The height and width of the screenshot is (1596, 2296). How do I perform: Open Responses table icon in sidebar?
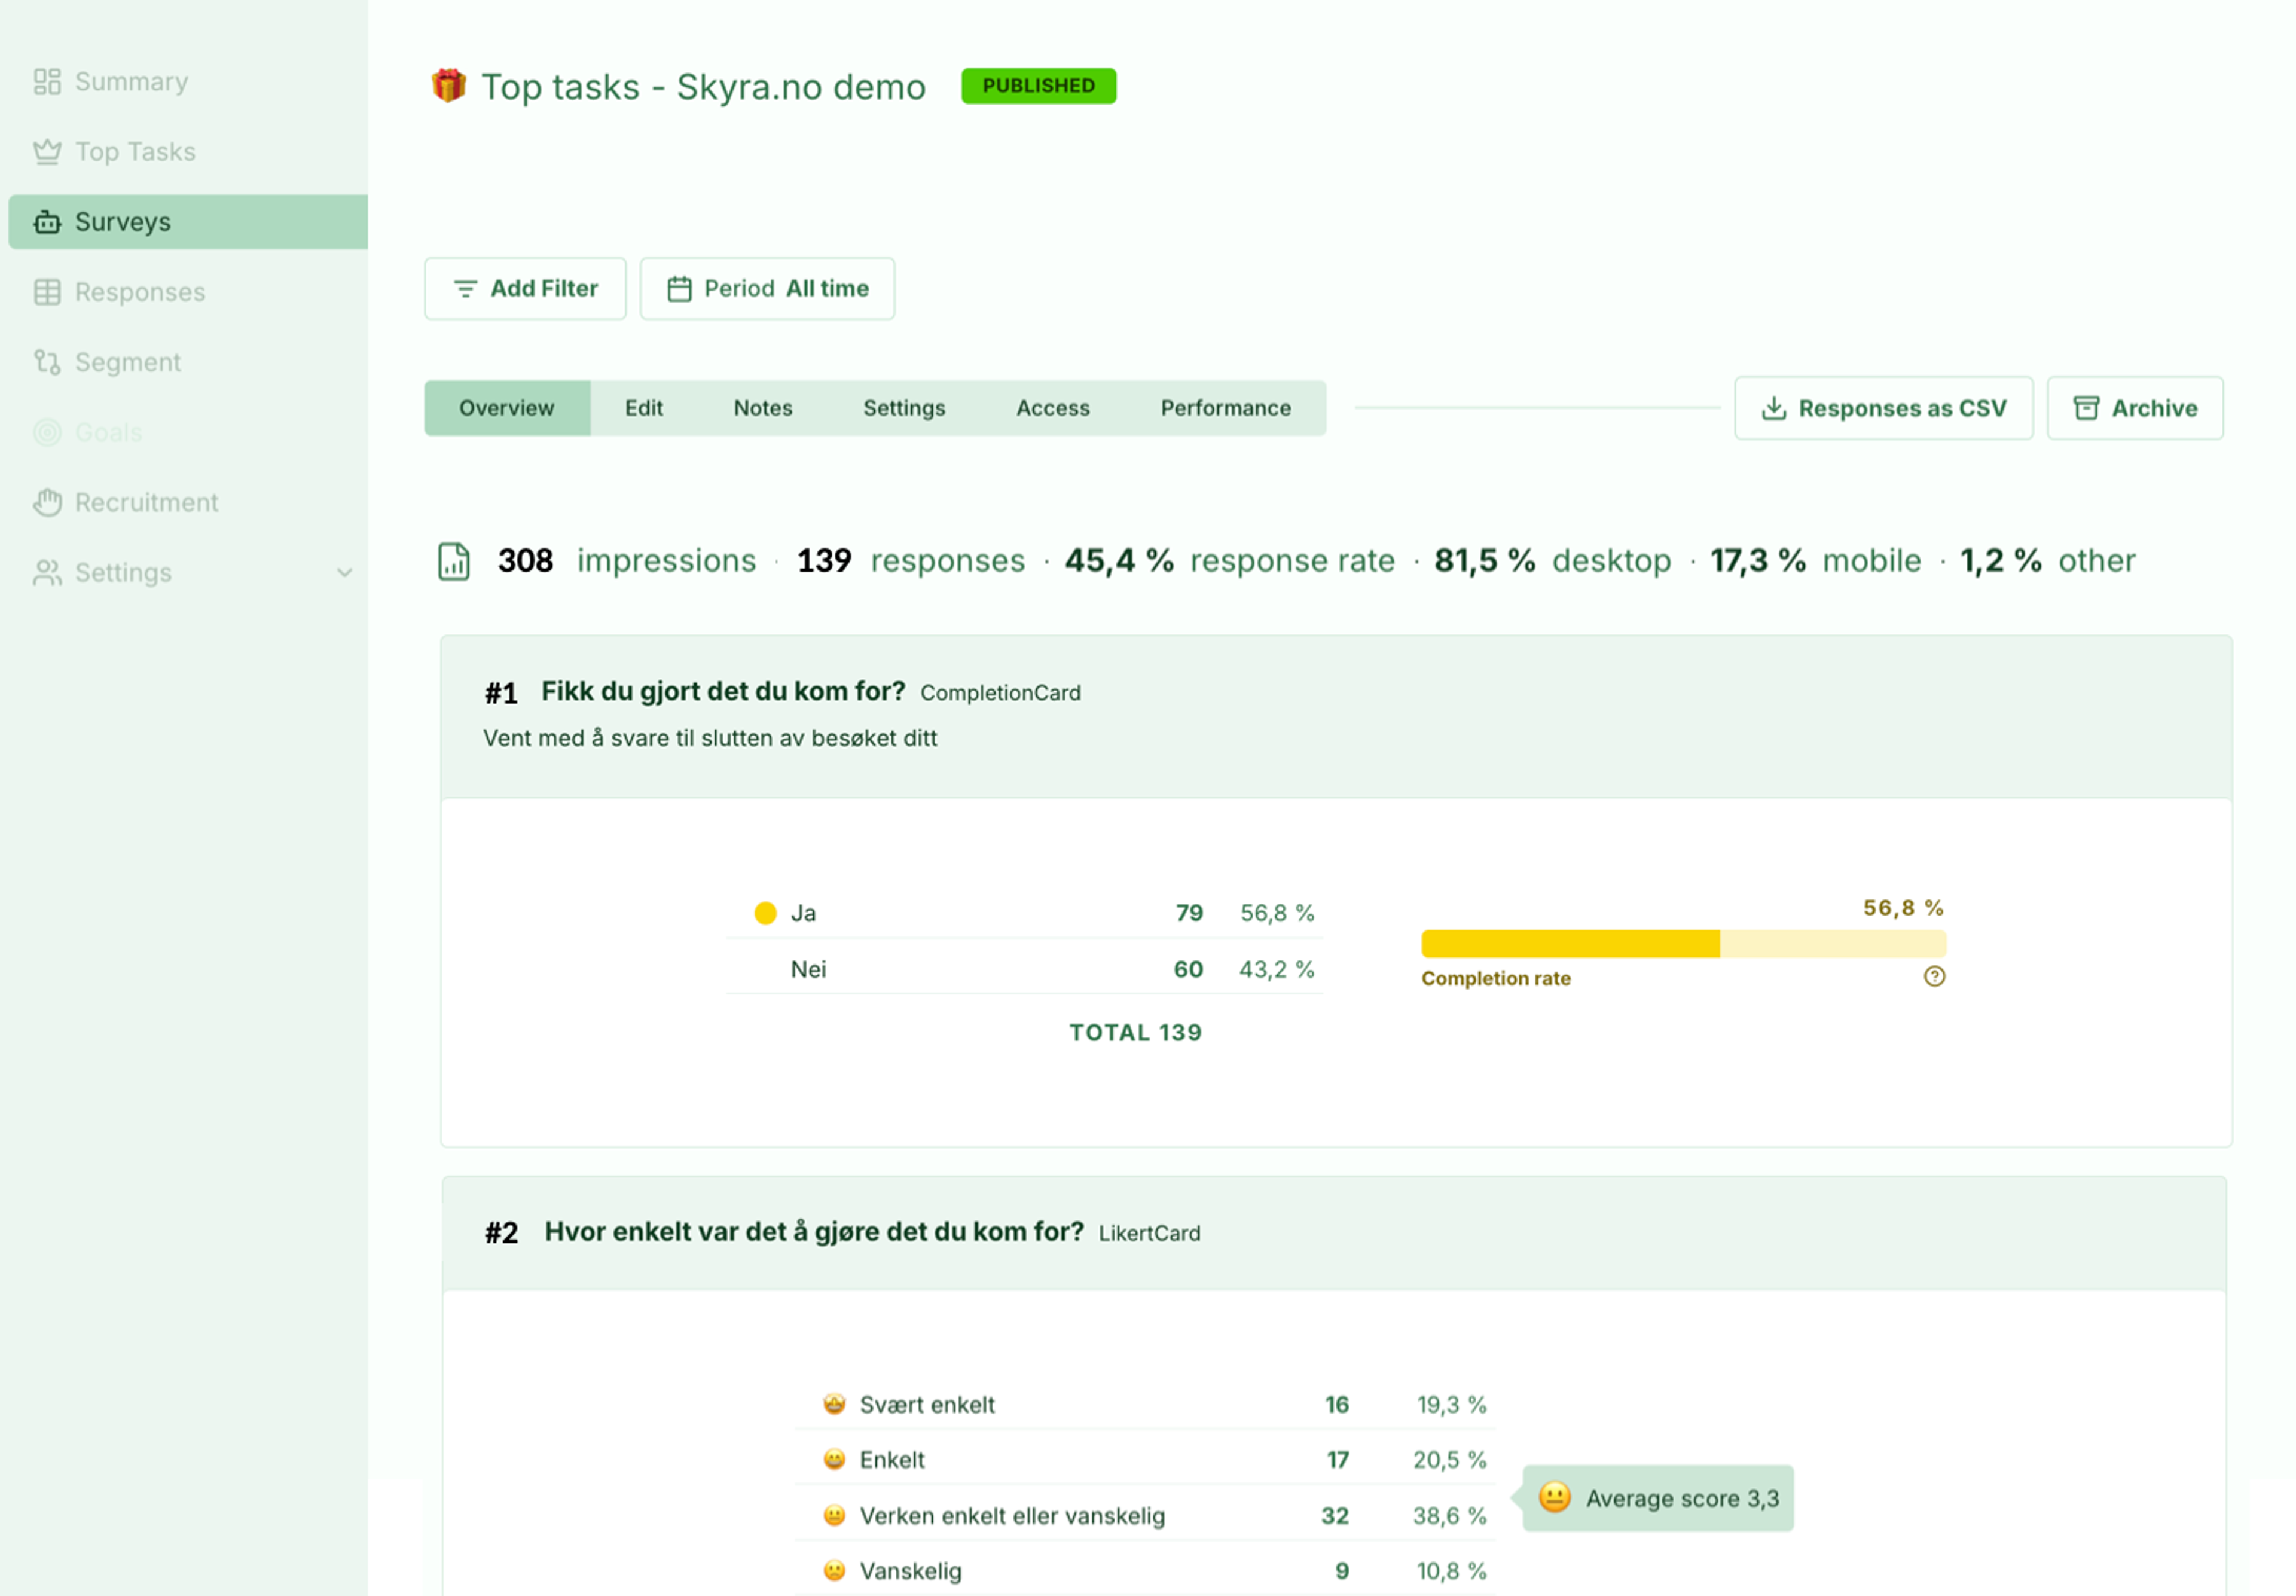tap(47, 292)
